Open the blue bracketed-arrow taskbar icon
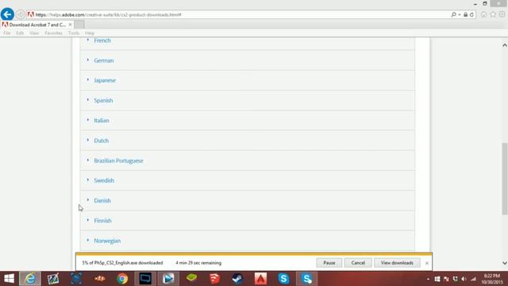Image resolution: width=508 pixels, height=286 pixels. click(x=76, y=279)
